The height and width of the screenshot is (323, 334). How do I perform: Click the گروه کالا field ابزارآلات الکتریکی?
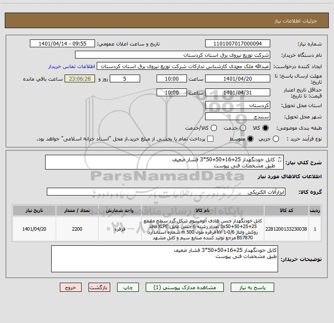pos(166,192)
